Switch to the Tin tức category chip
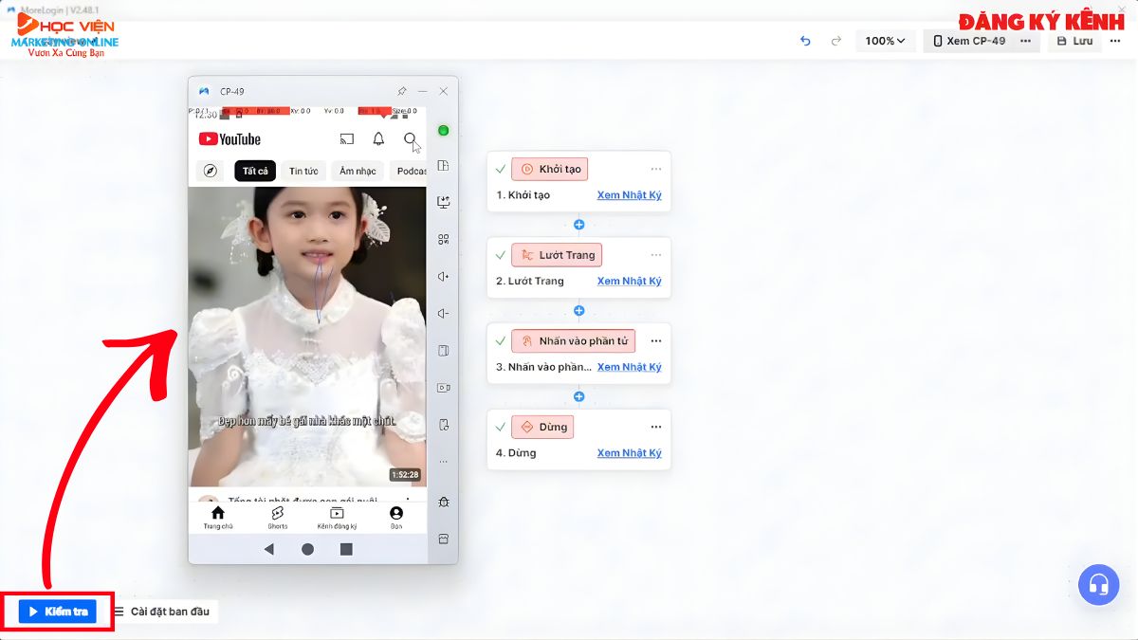1138x640 pixels. click(303, 171)
